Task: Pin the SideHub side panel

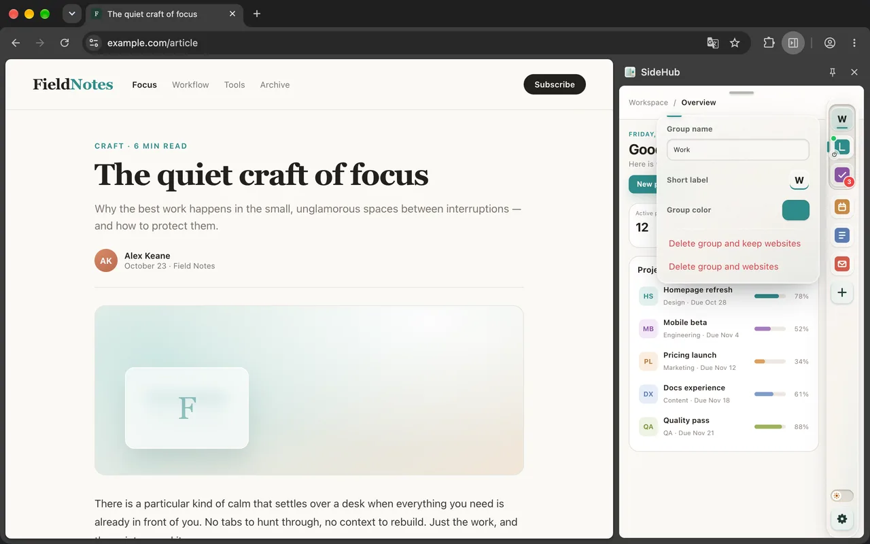Action: tap(833, 72)
